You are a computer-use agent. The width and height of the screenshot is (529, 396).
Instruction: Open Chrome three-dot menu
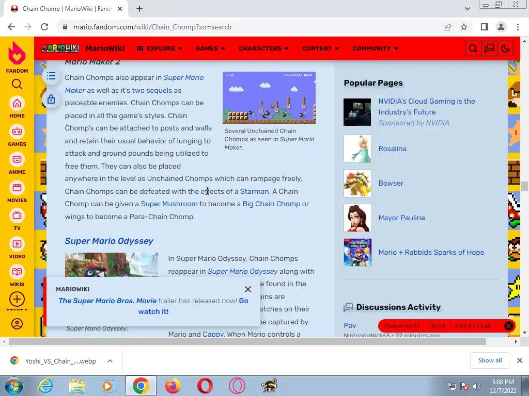click(x=518, y=27)
